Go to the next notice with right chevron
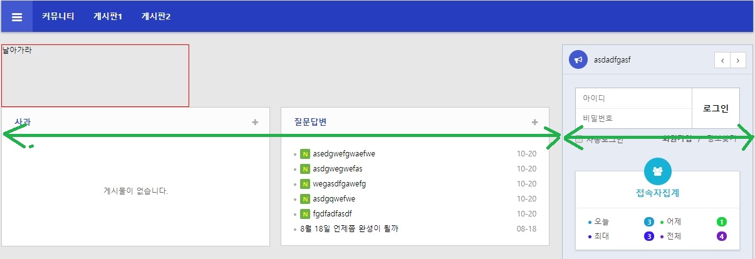755x259 pixels. point(738,60)
